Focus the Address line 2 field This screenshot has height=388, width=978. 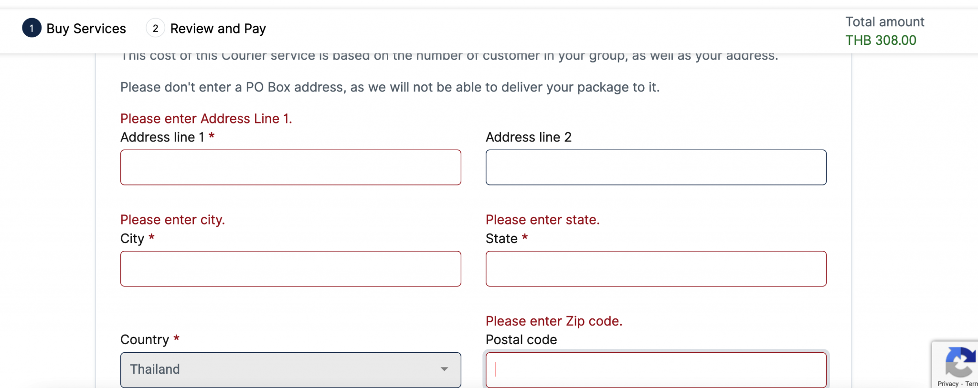[x=656, y=167]
